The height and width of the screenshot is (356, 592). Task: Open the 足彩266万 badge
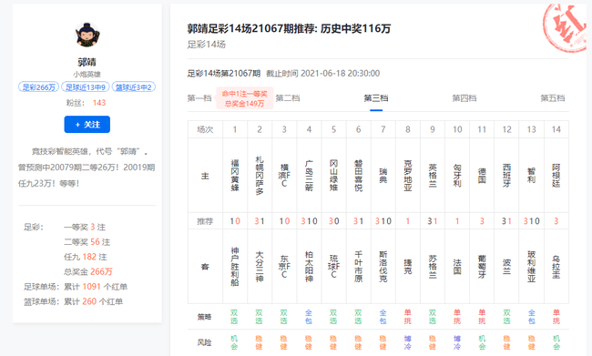(x=38, y=87)
